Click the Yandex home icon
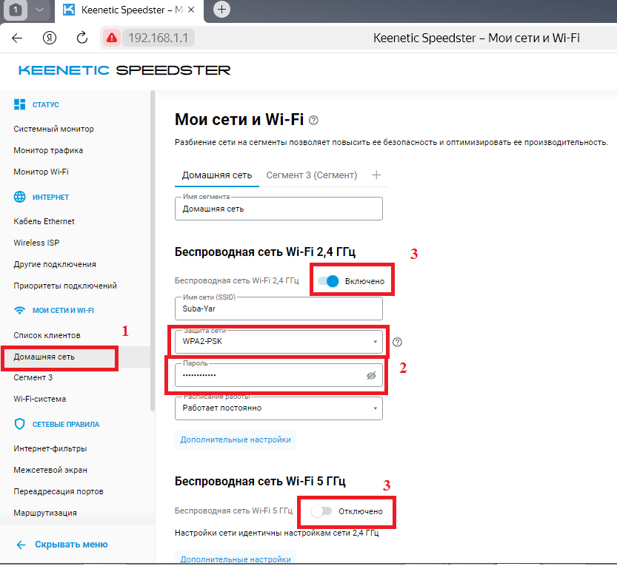 click(x=50, y=38)
